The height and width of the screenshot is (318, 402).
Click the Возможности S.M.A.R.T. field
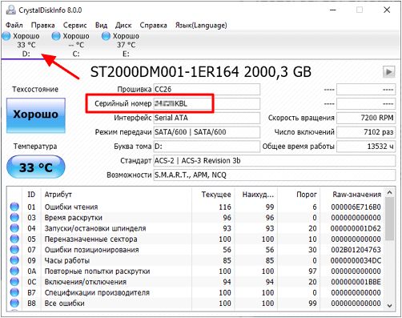coord(275,175)
